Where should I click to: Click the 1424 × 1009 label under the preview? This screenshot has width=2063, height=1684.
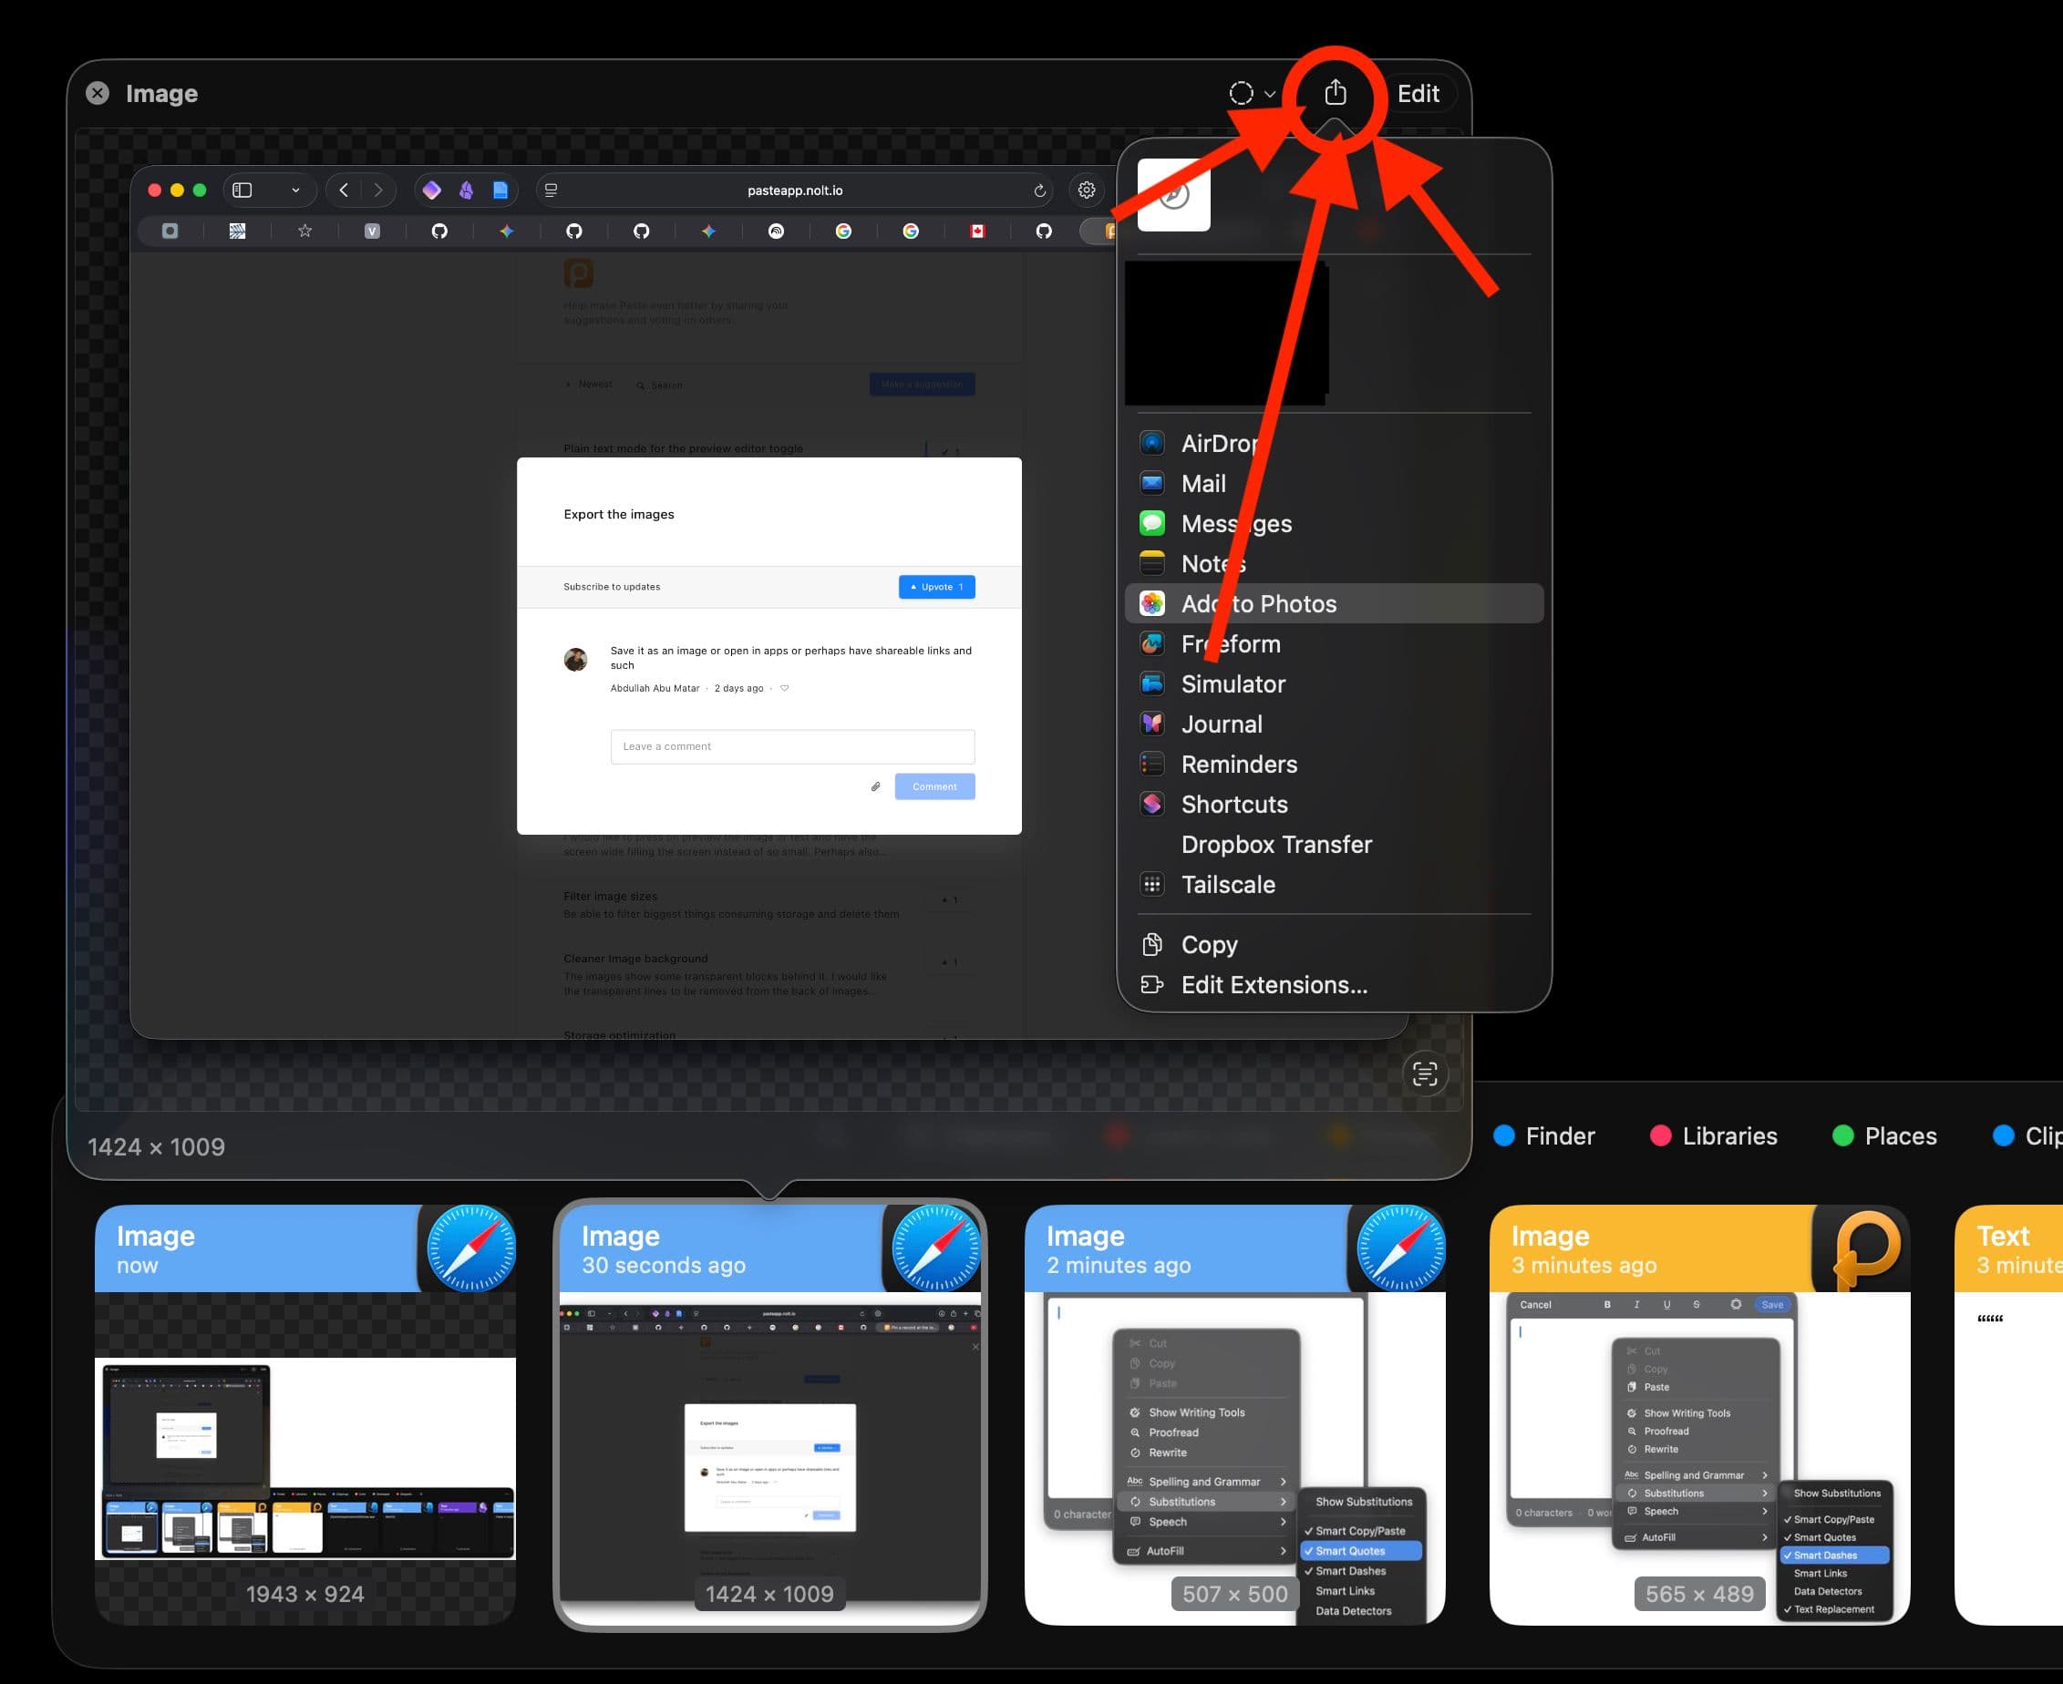coord(156,1146)
